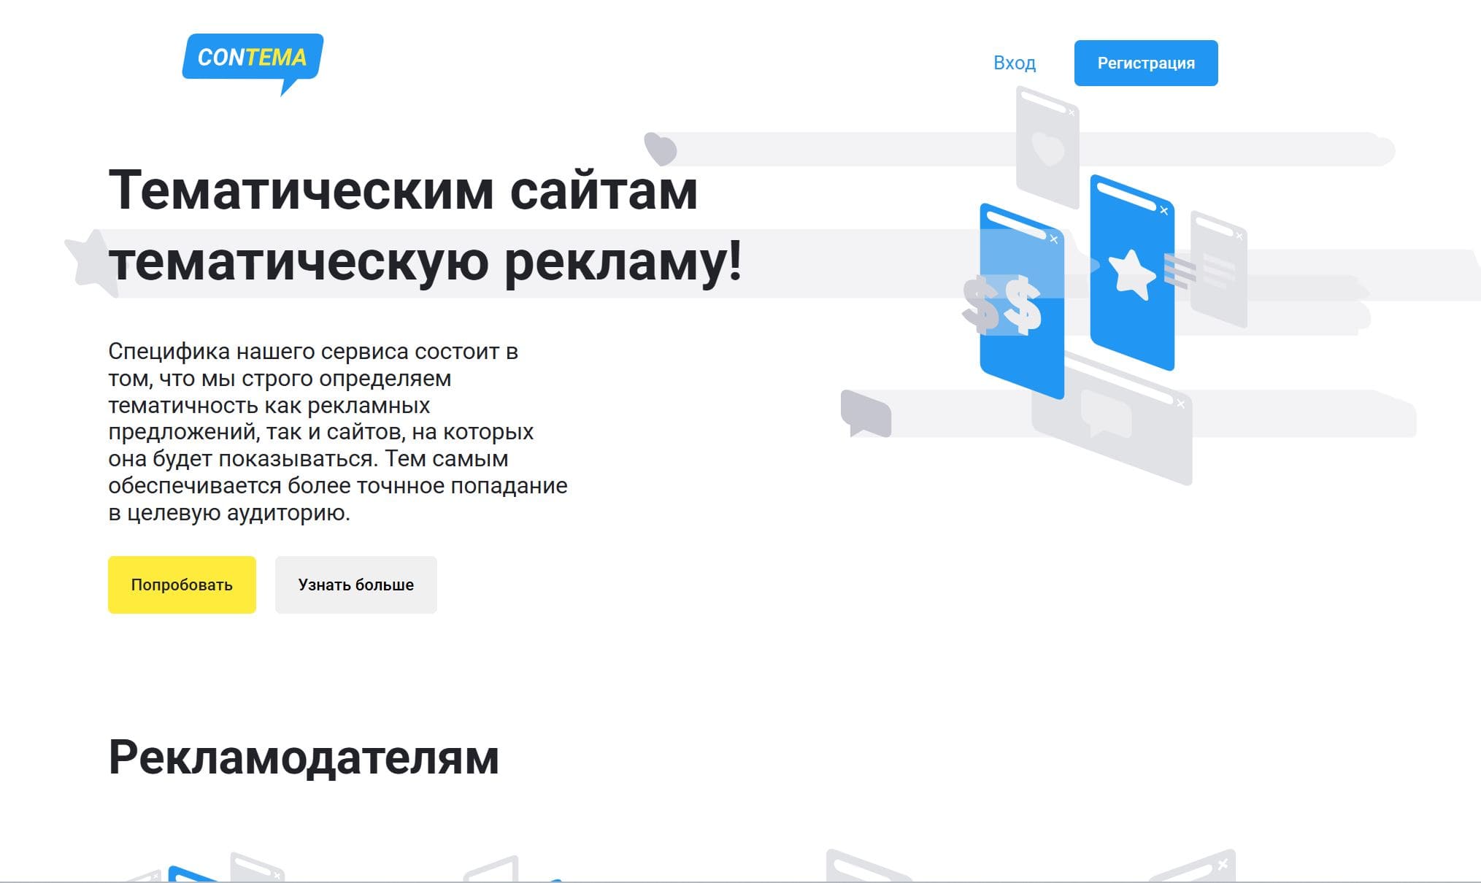
Task: Click the gray card with heart symbol
Action: 1047,150
